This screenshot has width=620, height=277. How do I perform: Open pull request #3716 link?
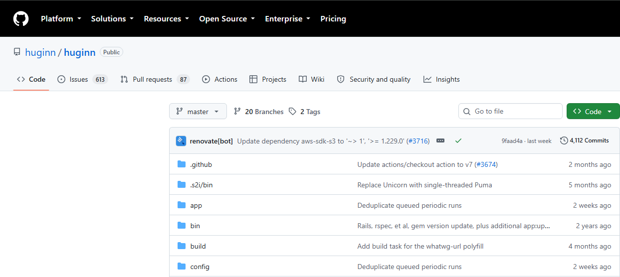tap(418, 141)
